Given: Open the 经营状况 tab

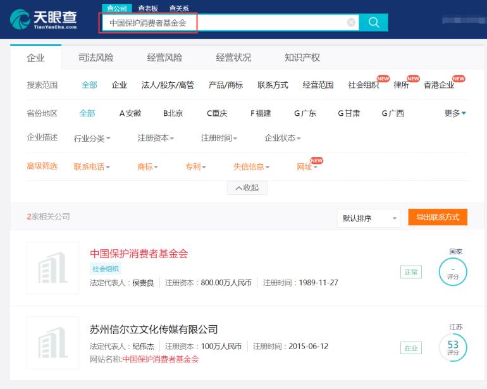Looking at the screenshot, I should tap(233, 58).
